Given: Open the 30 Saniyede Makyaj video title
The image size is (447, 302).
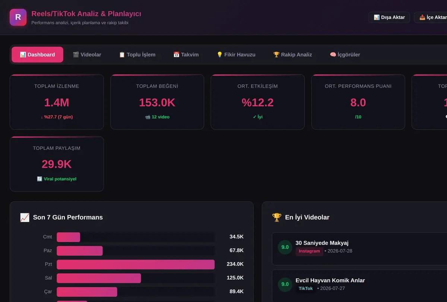Looking at the screenshot, I should [322, 243].
